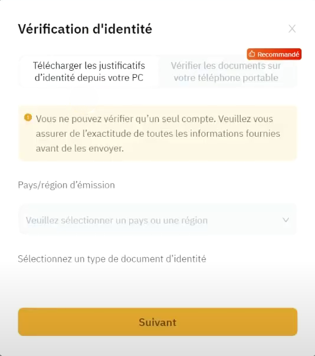Close the Vérification d'identité dialog
The image size is (315, 356).
pos(292,29)
